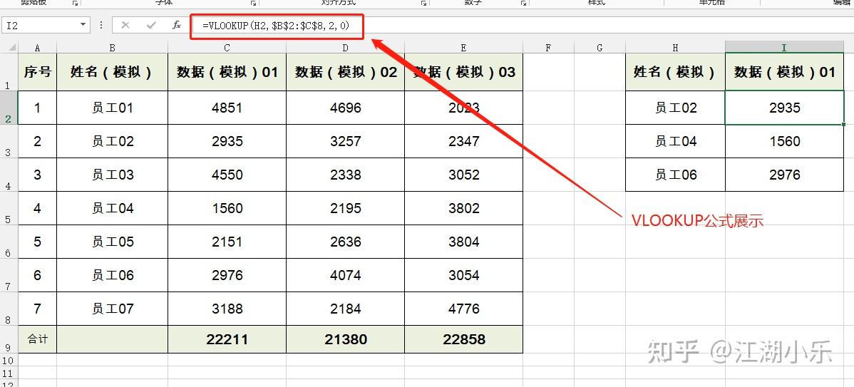Screen dimensions: 854x387
Task: Expand the Name Box dropdown arrow
Action: (83, 25)
